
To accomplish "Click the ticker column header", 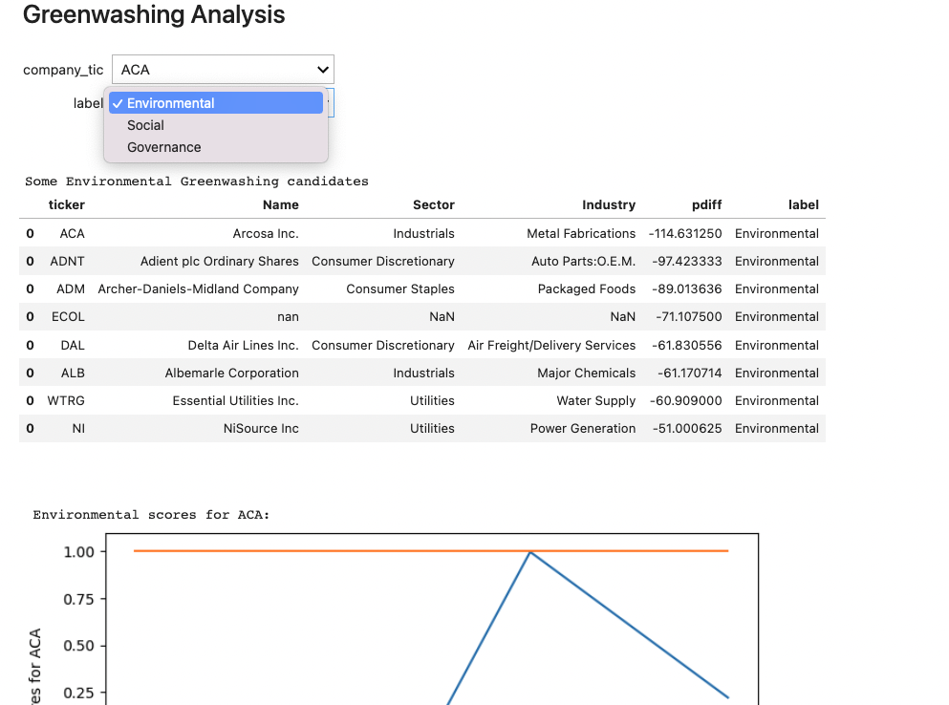I will (67, 204).
